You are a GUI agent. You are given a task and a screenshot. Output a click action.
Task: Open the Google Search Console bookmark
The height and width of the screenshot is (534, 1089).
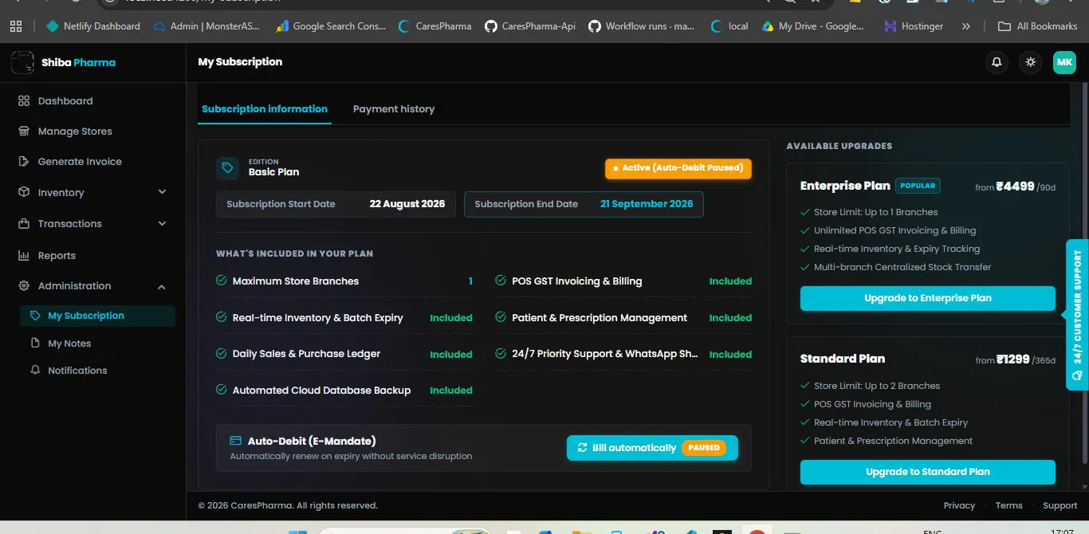coord(331,26)
